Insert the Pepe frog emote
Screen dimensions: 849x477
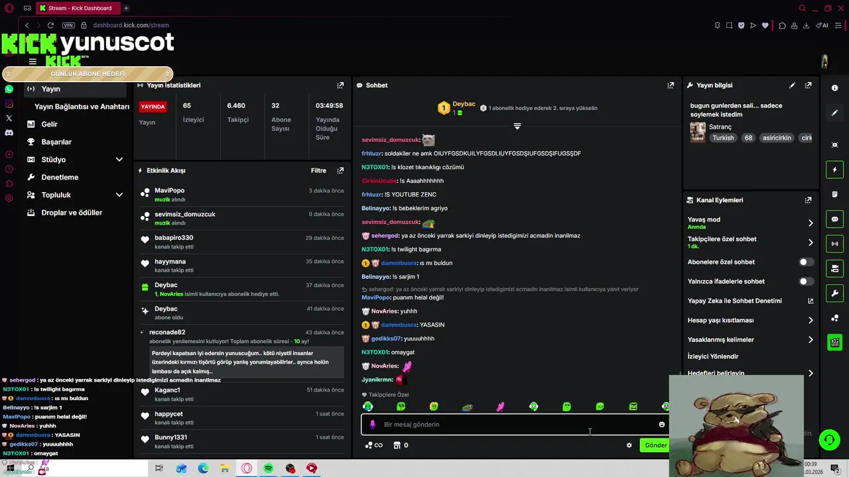pos(467,407)
